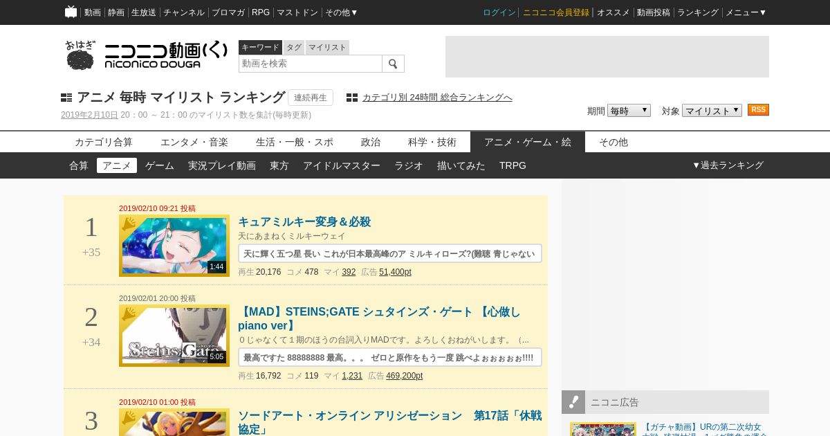Image resolution: width=830 pixels, height=436 pixels.
Task: Open STEINS;GATE MAD video title
Action: point(379,318)
